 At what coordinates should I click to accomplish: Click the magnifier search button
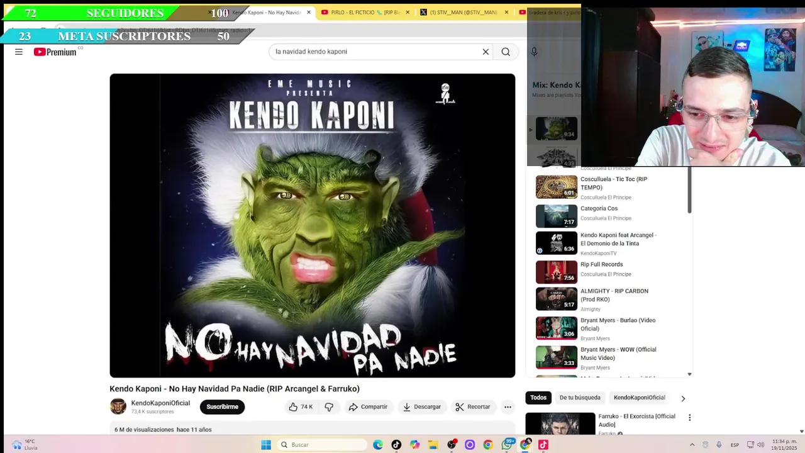click(x=506, y=52)
